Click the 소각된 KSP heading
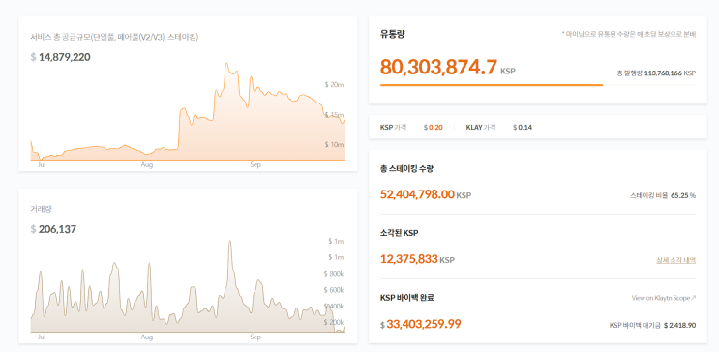719x352 pixels. [x=399, y=233]
